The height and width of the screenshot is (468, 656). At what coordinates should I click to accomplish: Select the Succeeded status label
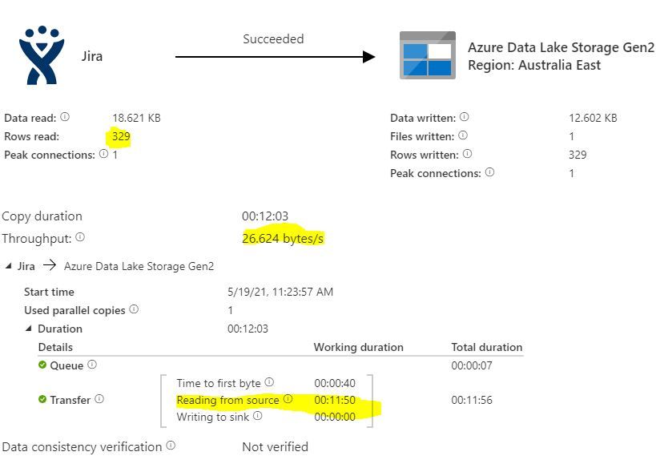click(273, 39)
